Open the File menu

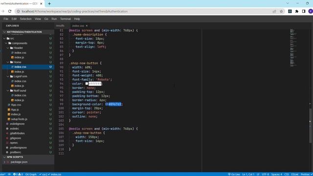(x=6, y=19)
